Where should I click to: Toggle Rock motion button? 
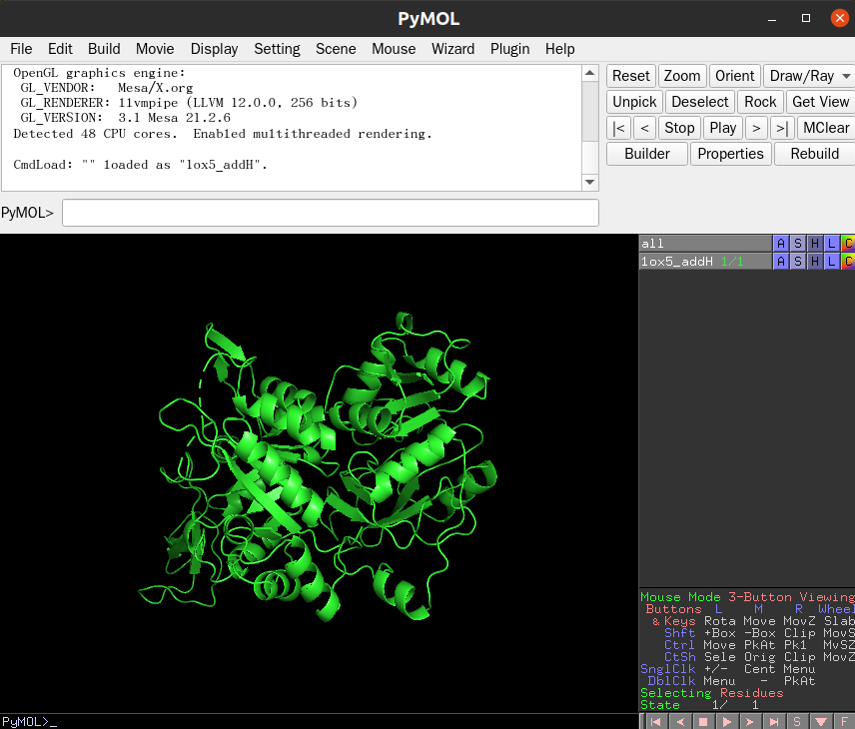pos(760,102)
